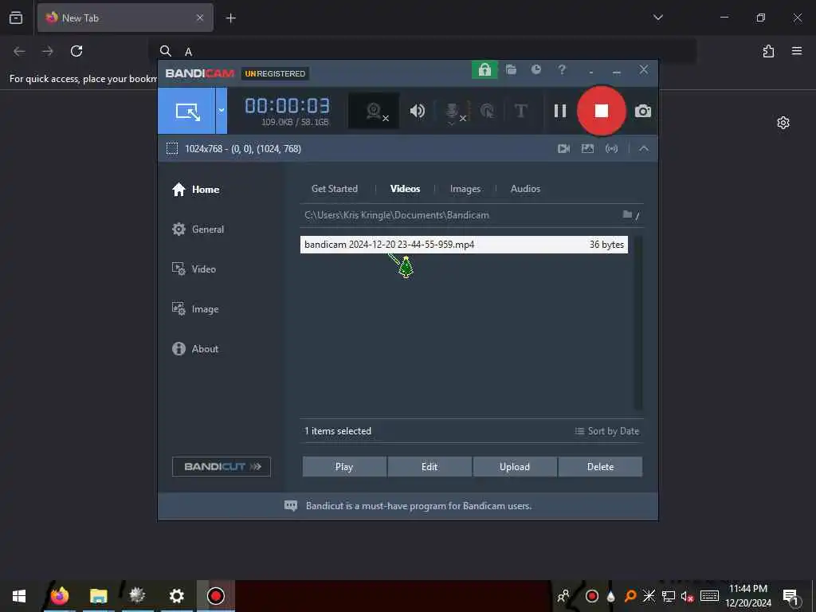Click the green lock icon in Bandicam
The image size is (816, 612).
coord(484,70)
